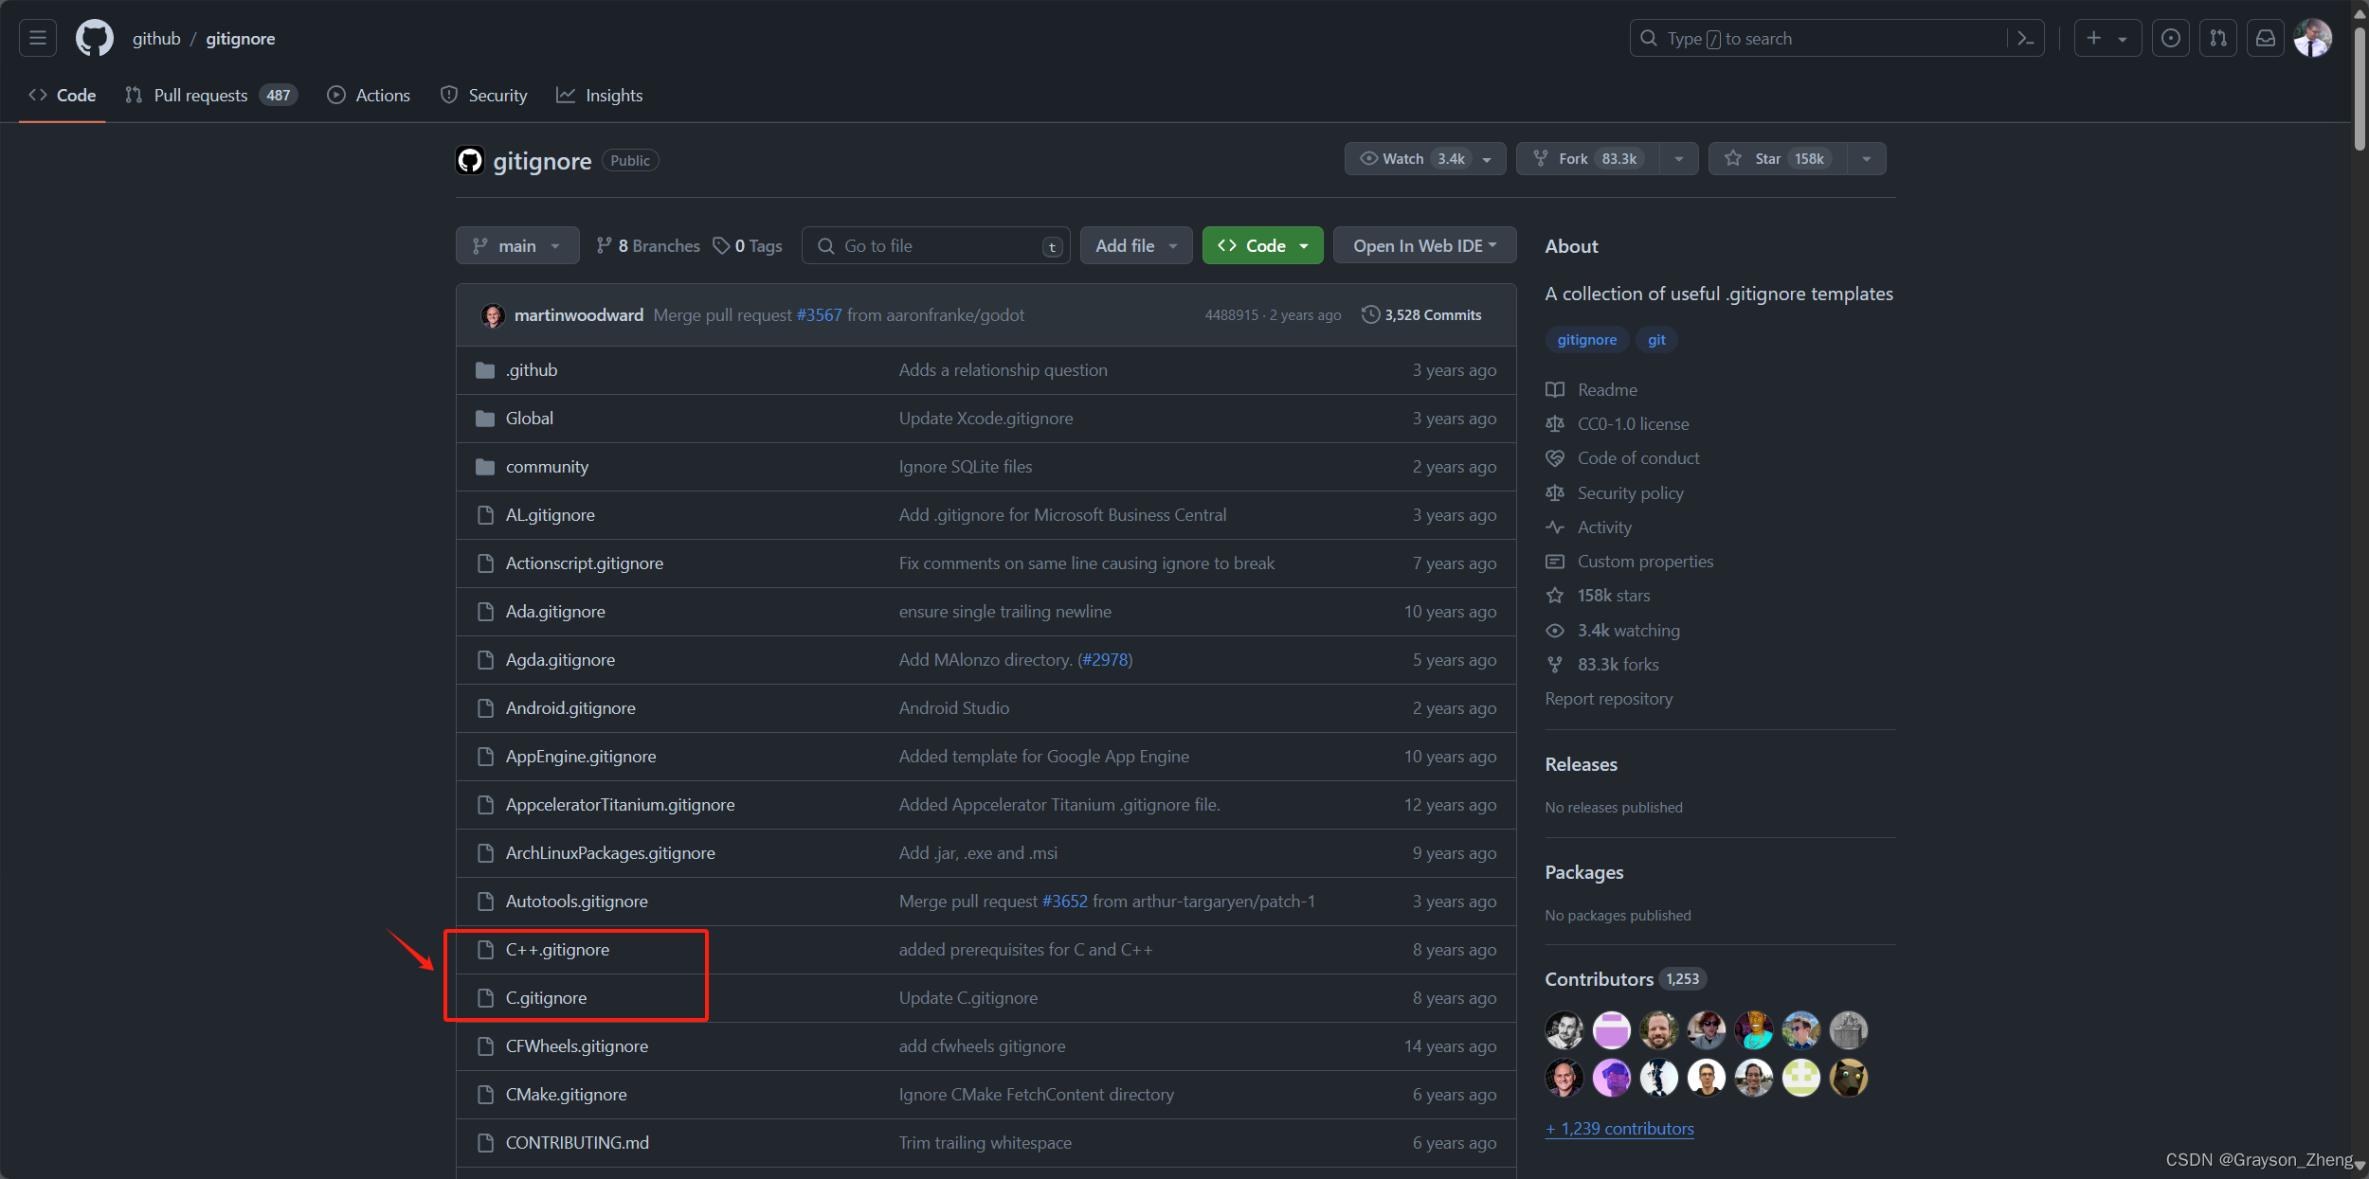Expand the Add file dropdown
Image resolution: width=2369 pixels, height=1179 pixels.
tap(1136, 245)
